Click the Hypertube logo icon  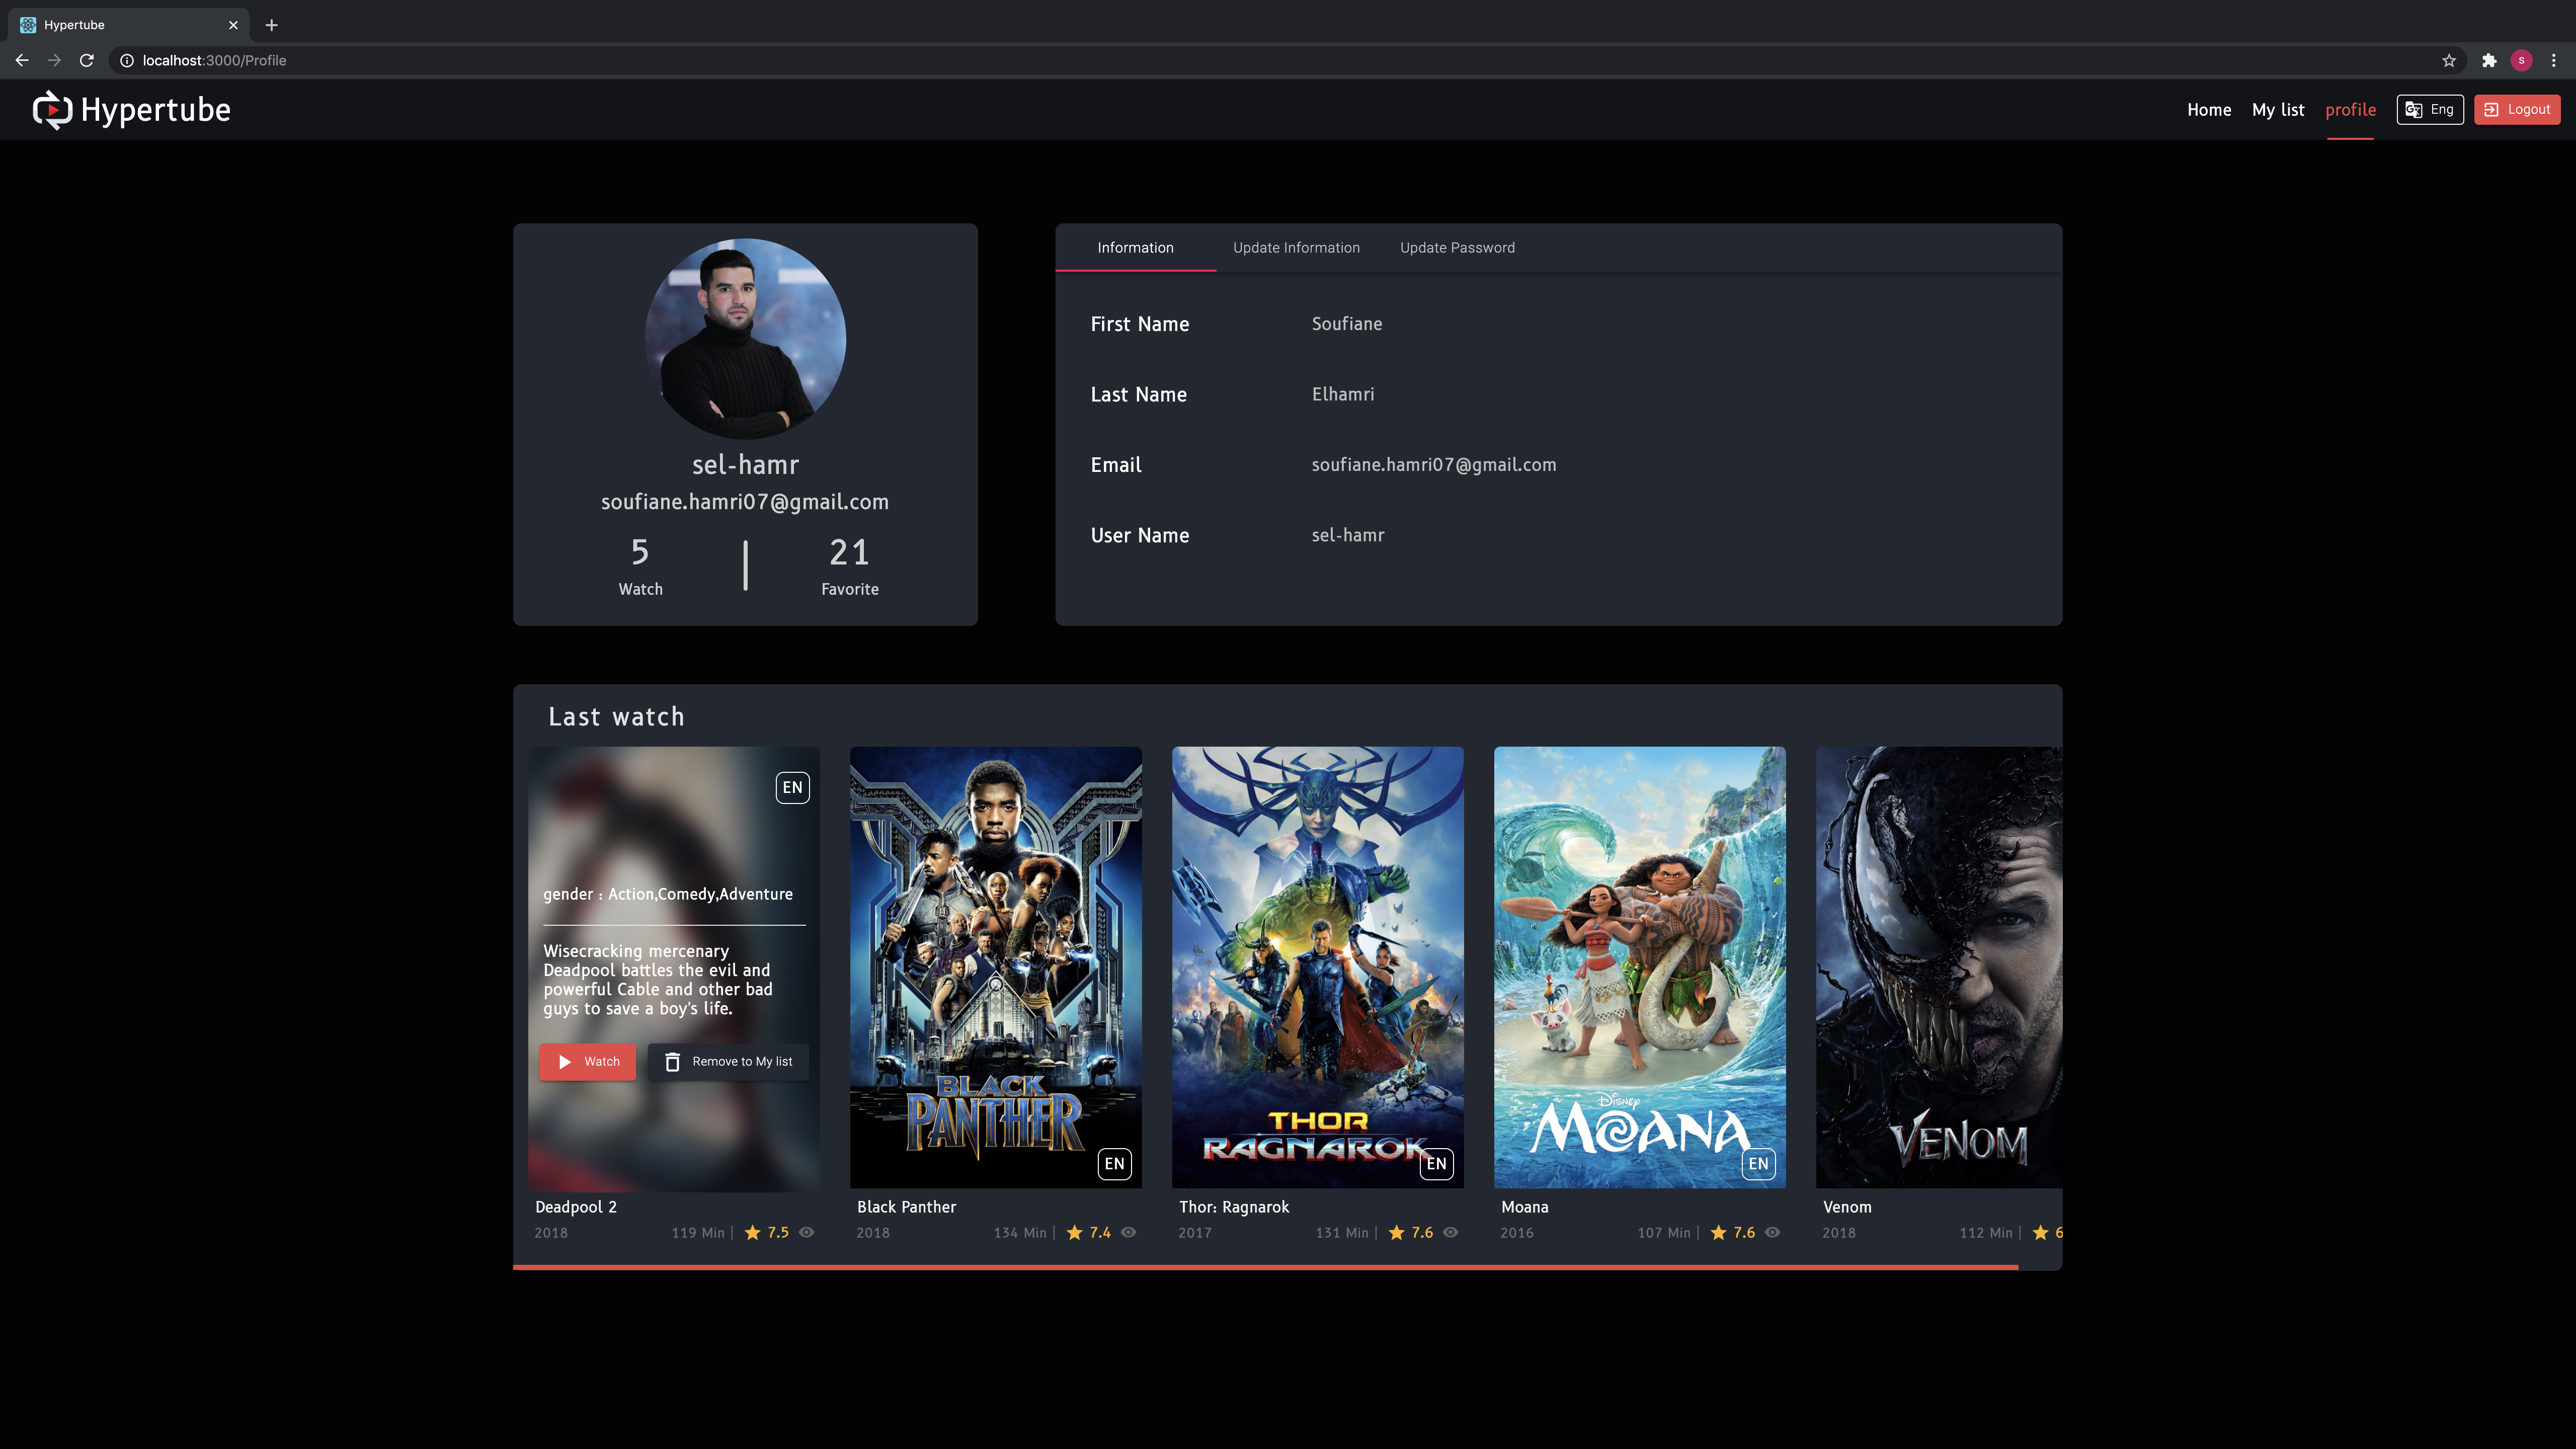tap(52, 110)
